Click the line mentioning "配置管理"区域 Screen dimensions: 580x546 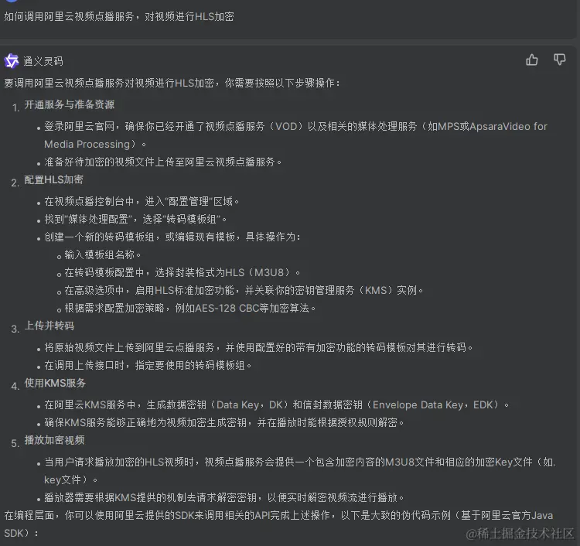tap(142, 202)
